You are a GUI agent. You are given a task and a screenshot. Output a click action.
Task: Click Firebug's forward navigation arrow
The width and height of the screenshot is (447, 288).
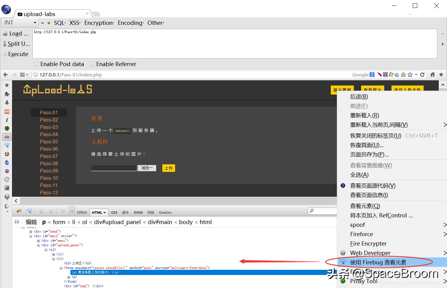51,211
